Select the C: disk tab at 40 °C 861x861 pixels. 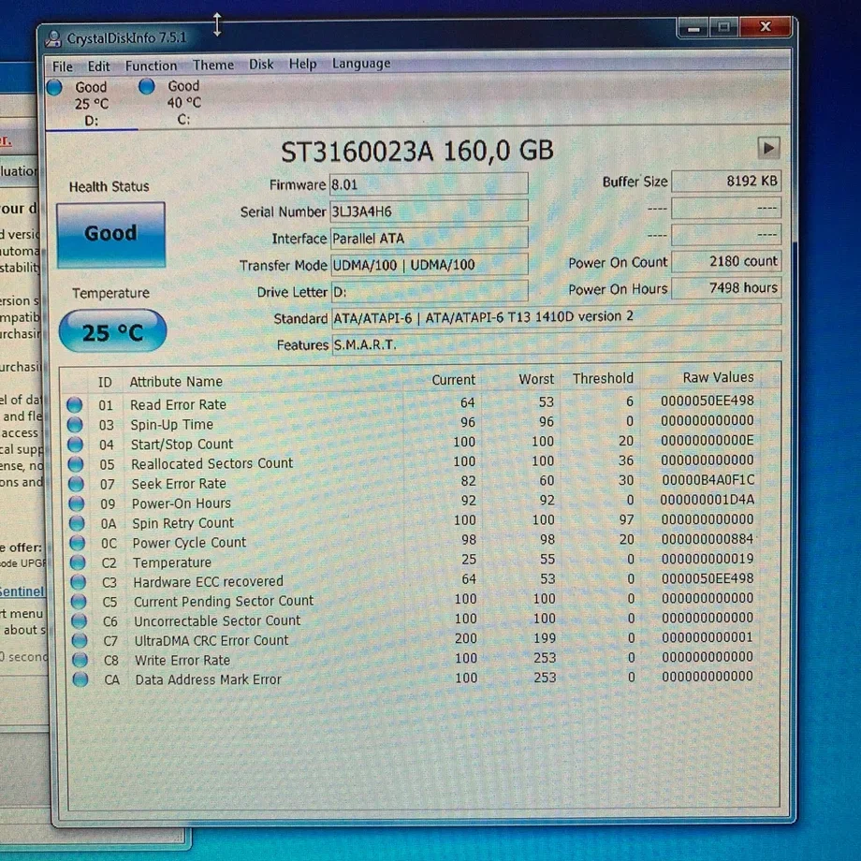(183, 102)
